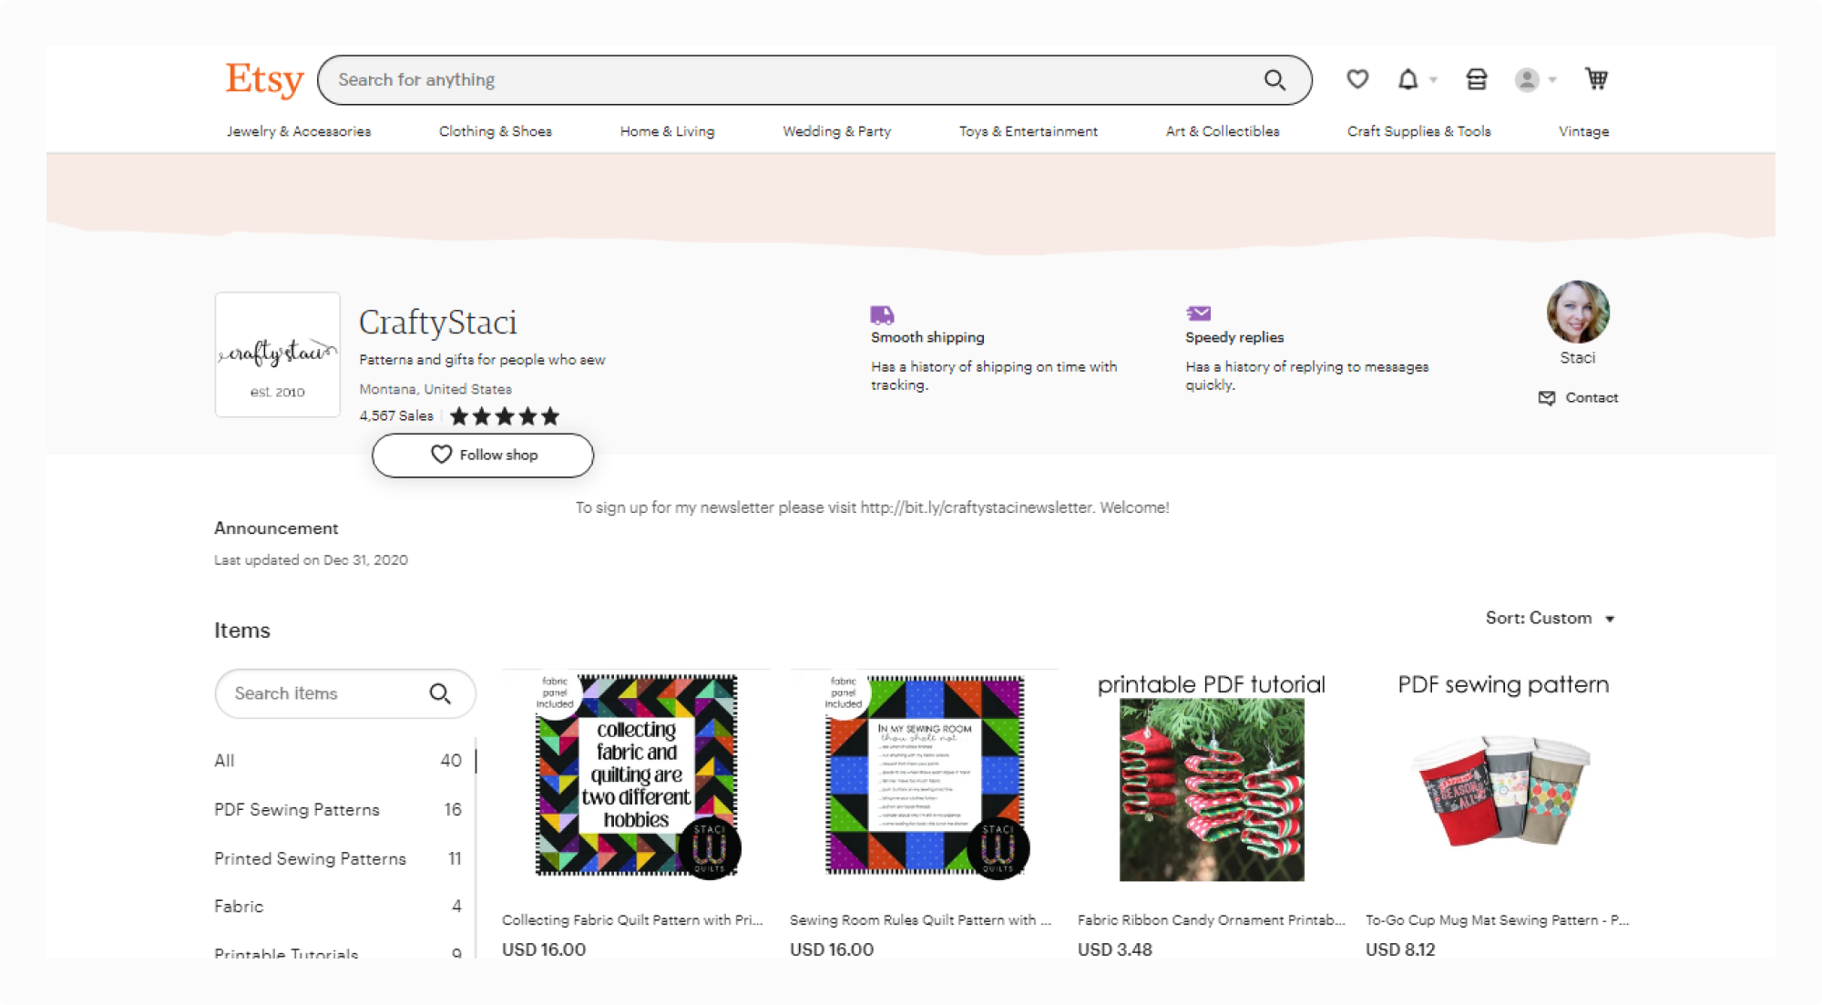Click the CraftyStaci shop logo image

278,354
